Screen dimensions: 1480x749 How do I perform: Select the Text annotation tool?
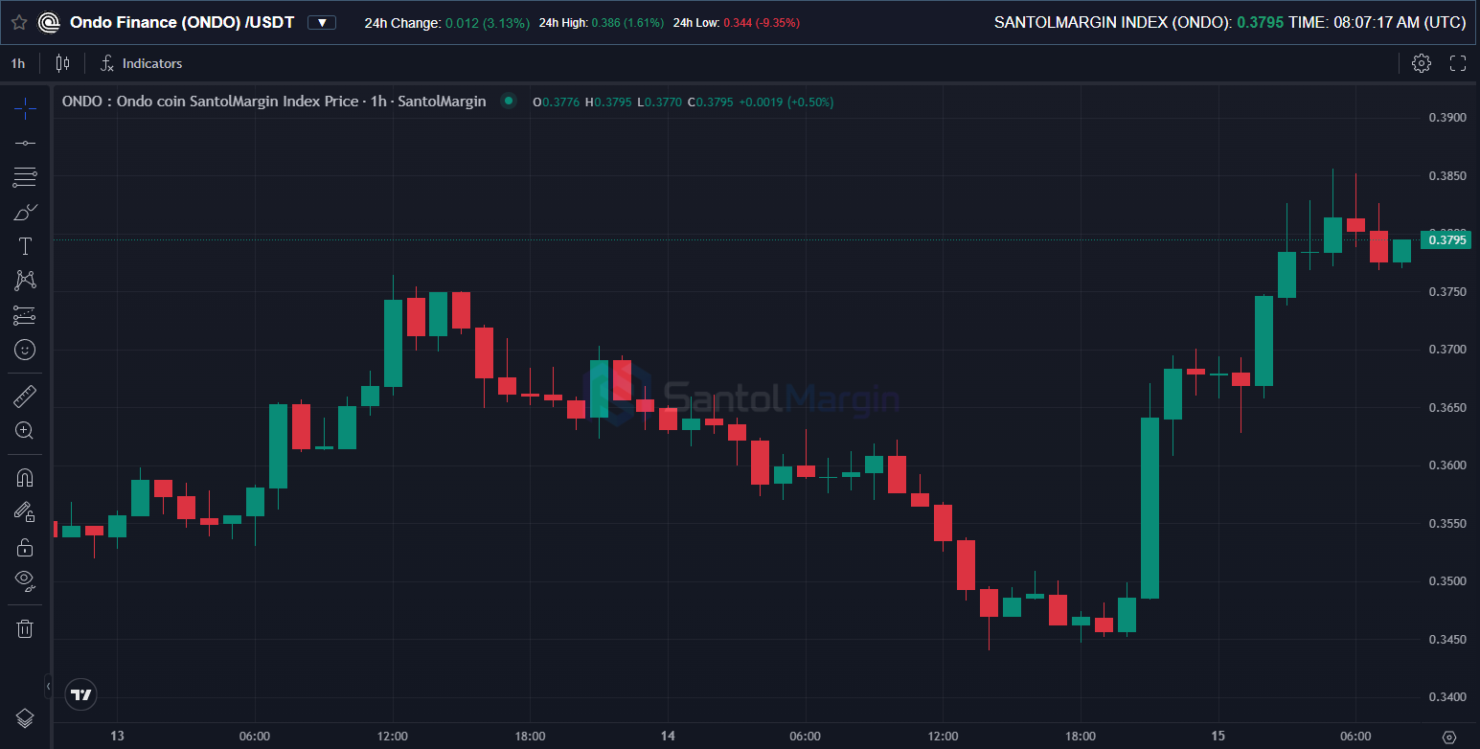pyautogui.click(x=25, y=246)
